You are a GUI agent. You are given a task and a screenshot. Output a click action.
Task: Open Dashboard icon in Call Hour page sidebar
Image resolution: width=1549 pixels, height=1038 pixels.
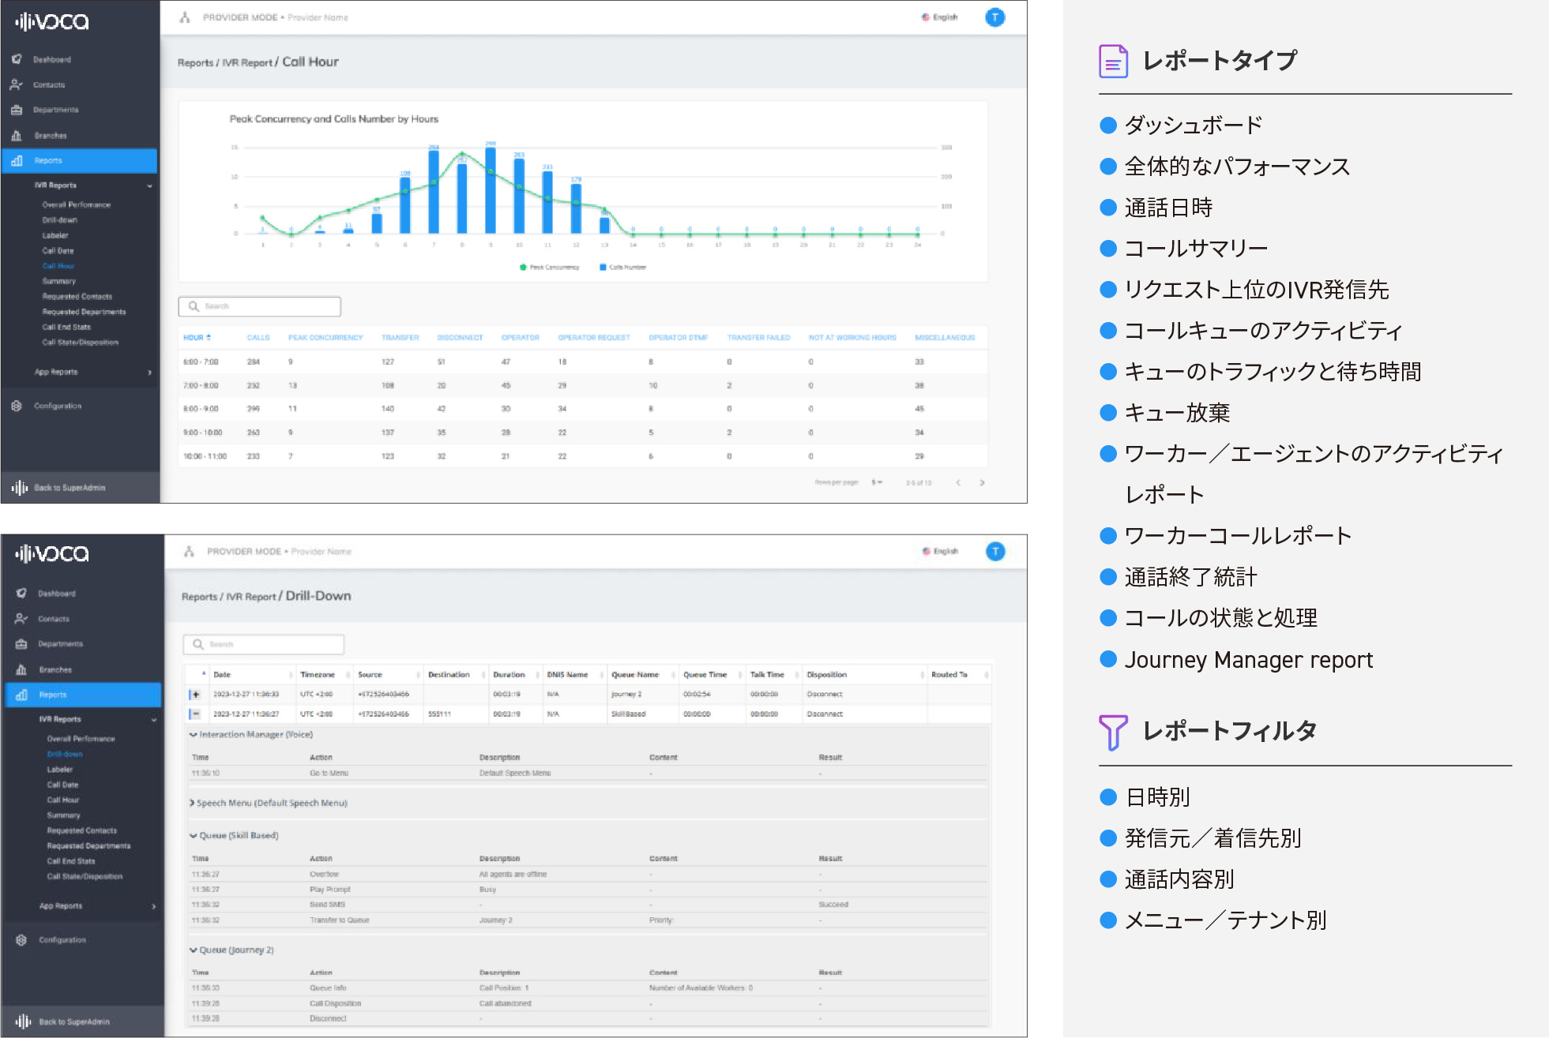pos(17,59)
